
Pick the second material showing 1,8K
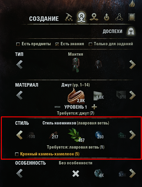99,96
